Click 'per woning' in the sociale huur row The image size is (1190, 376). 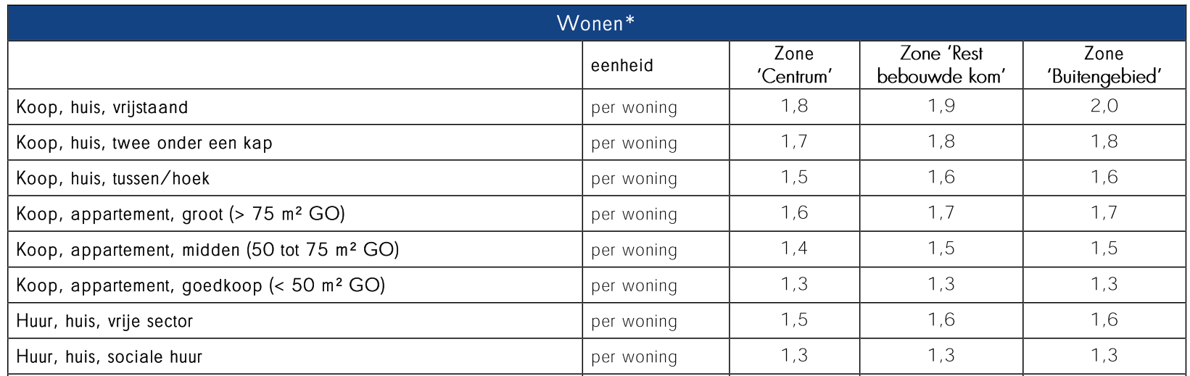[635, 357]
